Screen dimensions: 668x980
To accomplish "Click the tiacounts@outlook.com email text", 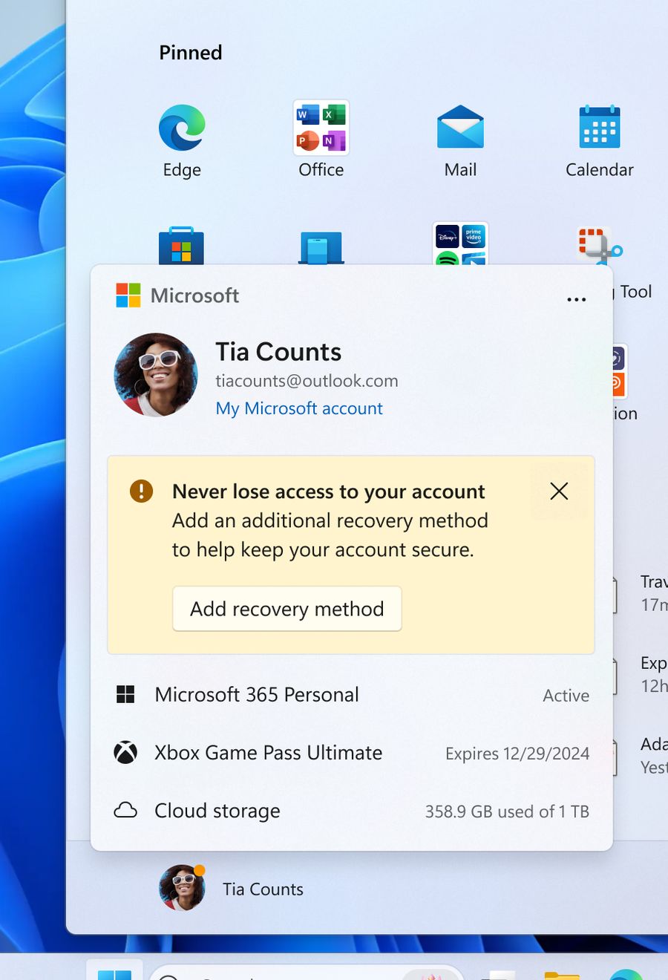I will point(307,381).
